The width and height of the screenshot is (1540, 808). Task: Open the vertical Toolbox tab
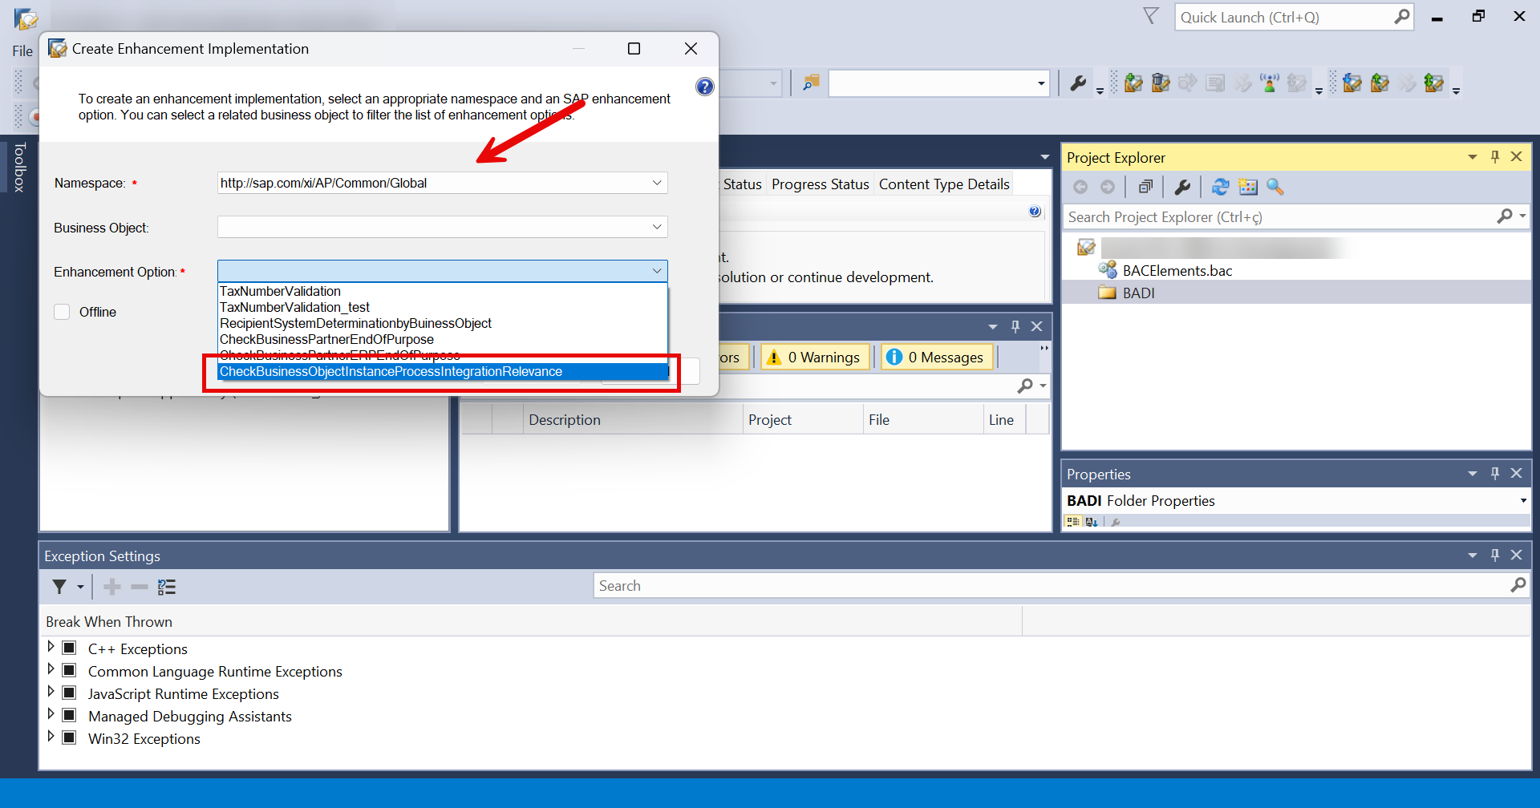[x=20, y=167]
